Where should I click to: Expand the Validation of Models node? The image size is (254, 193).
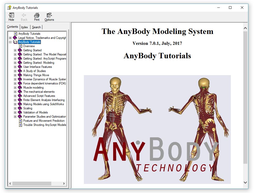pos(15,112)
